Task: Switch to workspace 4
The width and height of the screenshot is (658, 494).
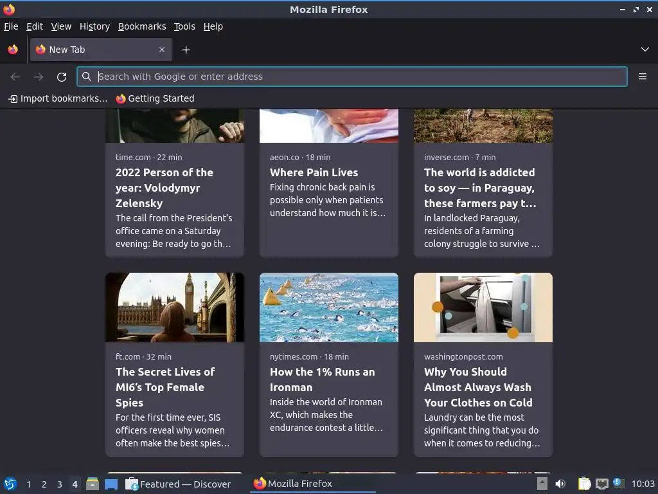Action: point(75,484)
